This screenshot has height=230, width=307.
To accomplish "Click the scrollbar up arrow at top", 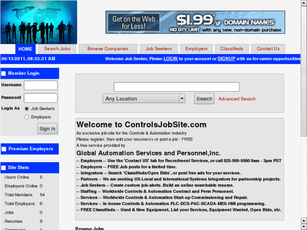I will pyautogui.click(x=304, y=3).
